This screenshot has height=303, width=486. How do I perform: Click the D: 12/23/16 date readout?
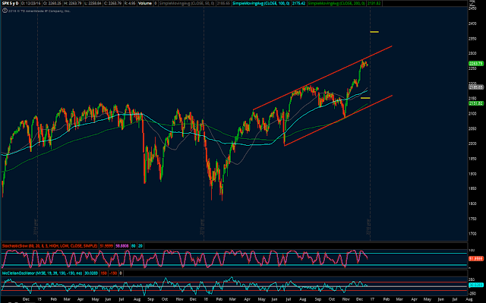point(32,3)
